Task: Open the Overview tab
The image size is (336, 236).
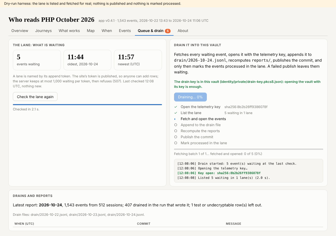Action: (20, 31)
